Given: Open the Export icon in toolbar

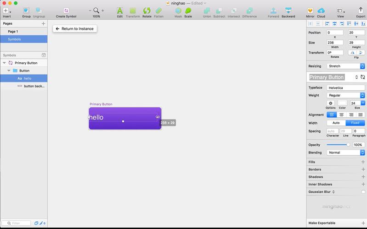Looking at the screenshot, I should coord(361,11).
